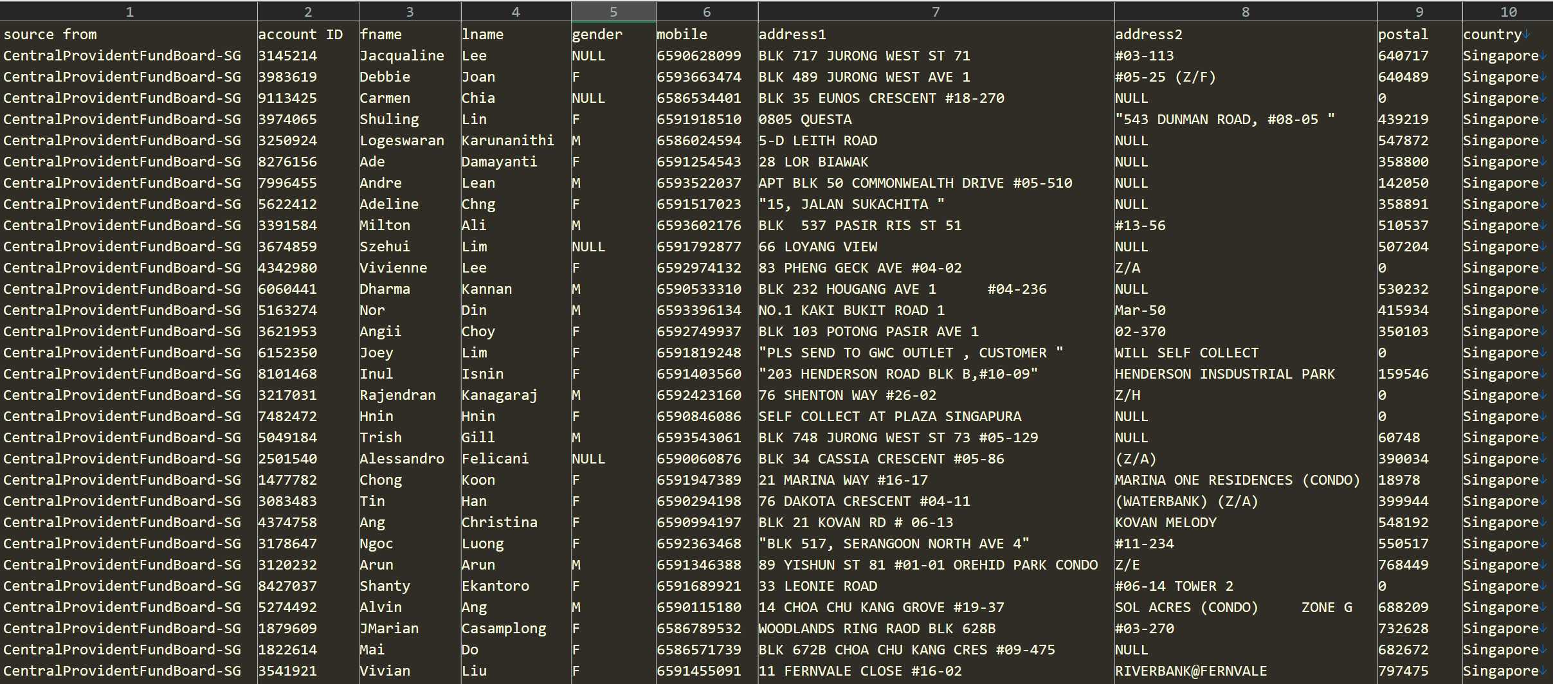The height and width of the screenshot is (684, 1553).
Task: Select postal code 60748
Action: tap(1399, 438)
